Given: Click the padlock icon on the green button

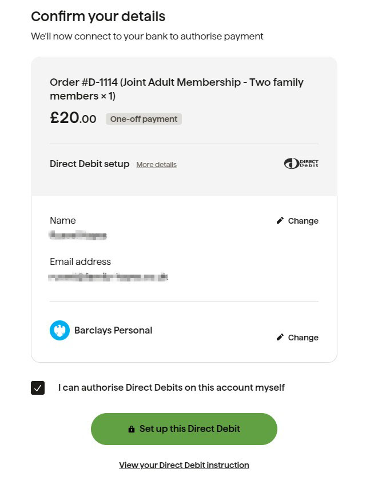Looking at the screenshot, I should point(132,428).
